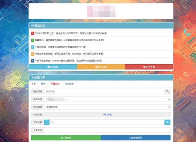The height and width of the screenshot is (142, 196).
Task: Open the red 开通分站 tab
Action: point(55,84)
